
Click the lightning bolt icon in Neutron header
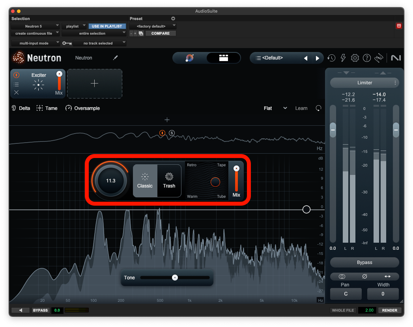click(343, 58)
